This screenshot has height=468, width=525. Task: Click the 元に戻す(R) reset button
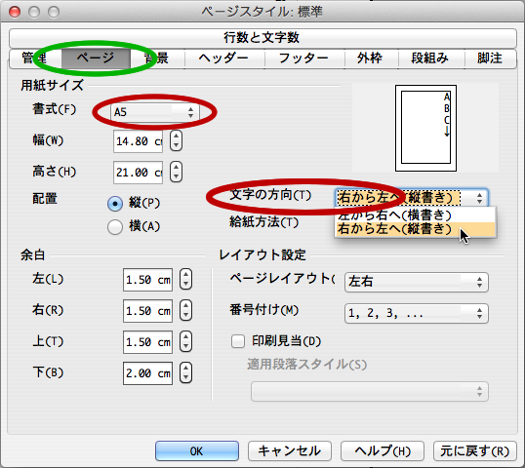click(475, 451)
